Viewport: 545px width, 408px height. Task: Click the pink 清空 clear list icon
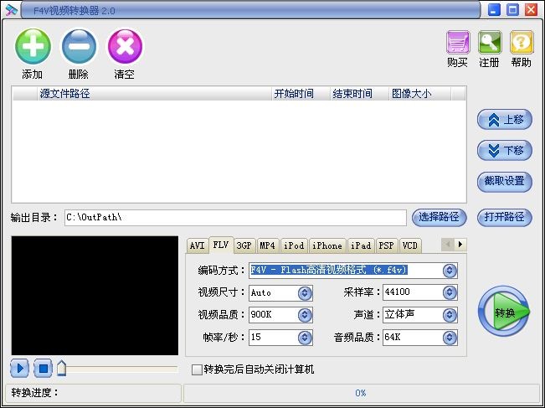[125, 46]
